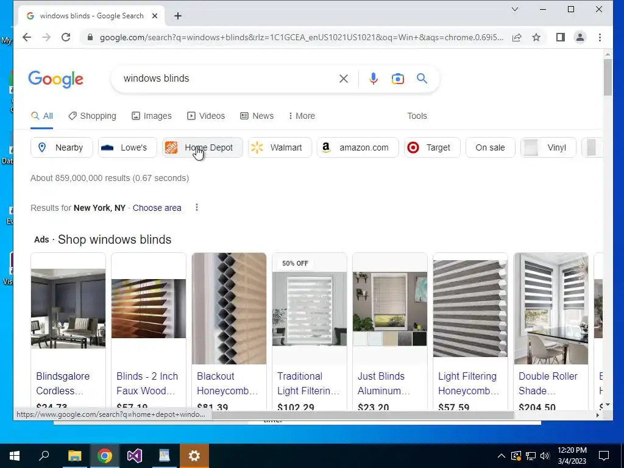The width and height of the screenshot is (624, 468).
Task: Switch to Shopping results tab
Action: (x=93, y=116)
